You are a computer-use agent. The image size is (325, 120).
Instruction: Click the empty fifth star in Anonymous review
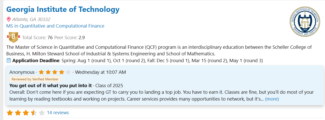[x=68, y=72]
